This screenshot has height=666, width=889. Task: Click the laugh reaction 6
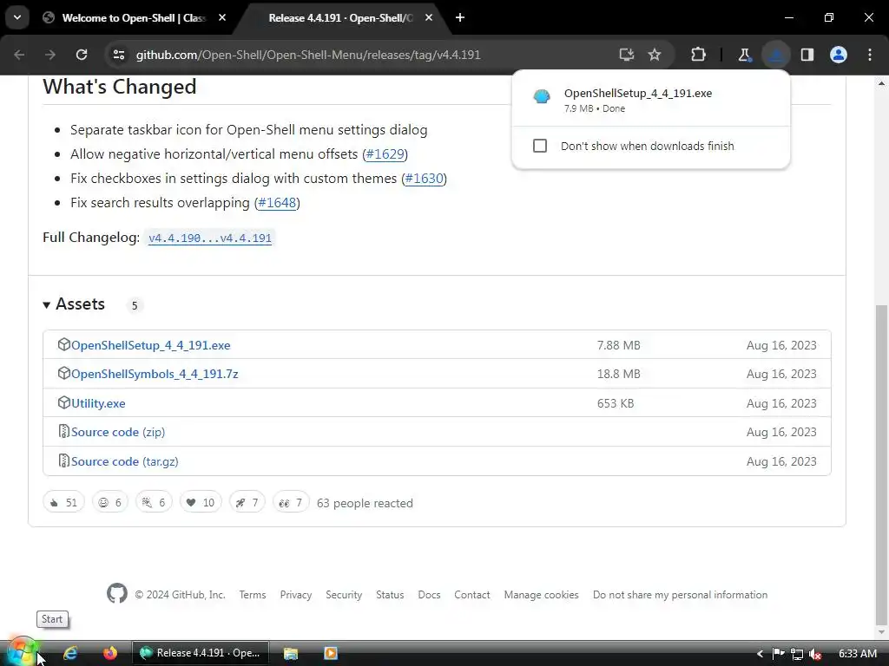point(110,502)
